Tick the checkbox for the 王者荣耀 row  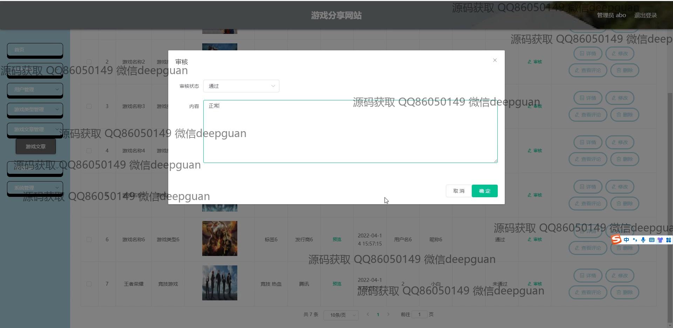tap(89, 284)
